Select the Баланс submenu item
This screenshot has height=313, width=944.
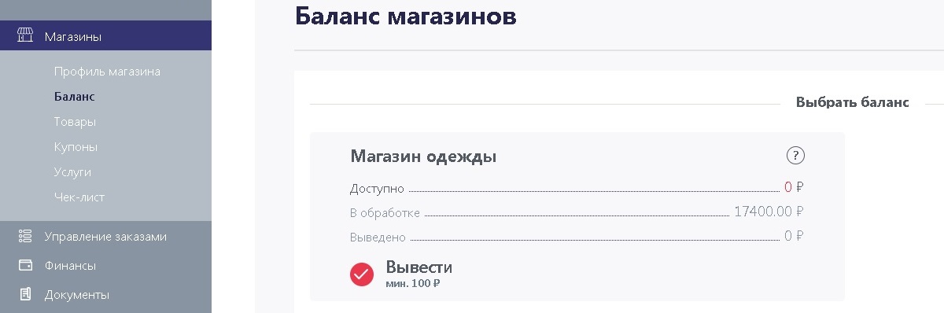[74, 97]
